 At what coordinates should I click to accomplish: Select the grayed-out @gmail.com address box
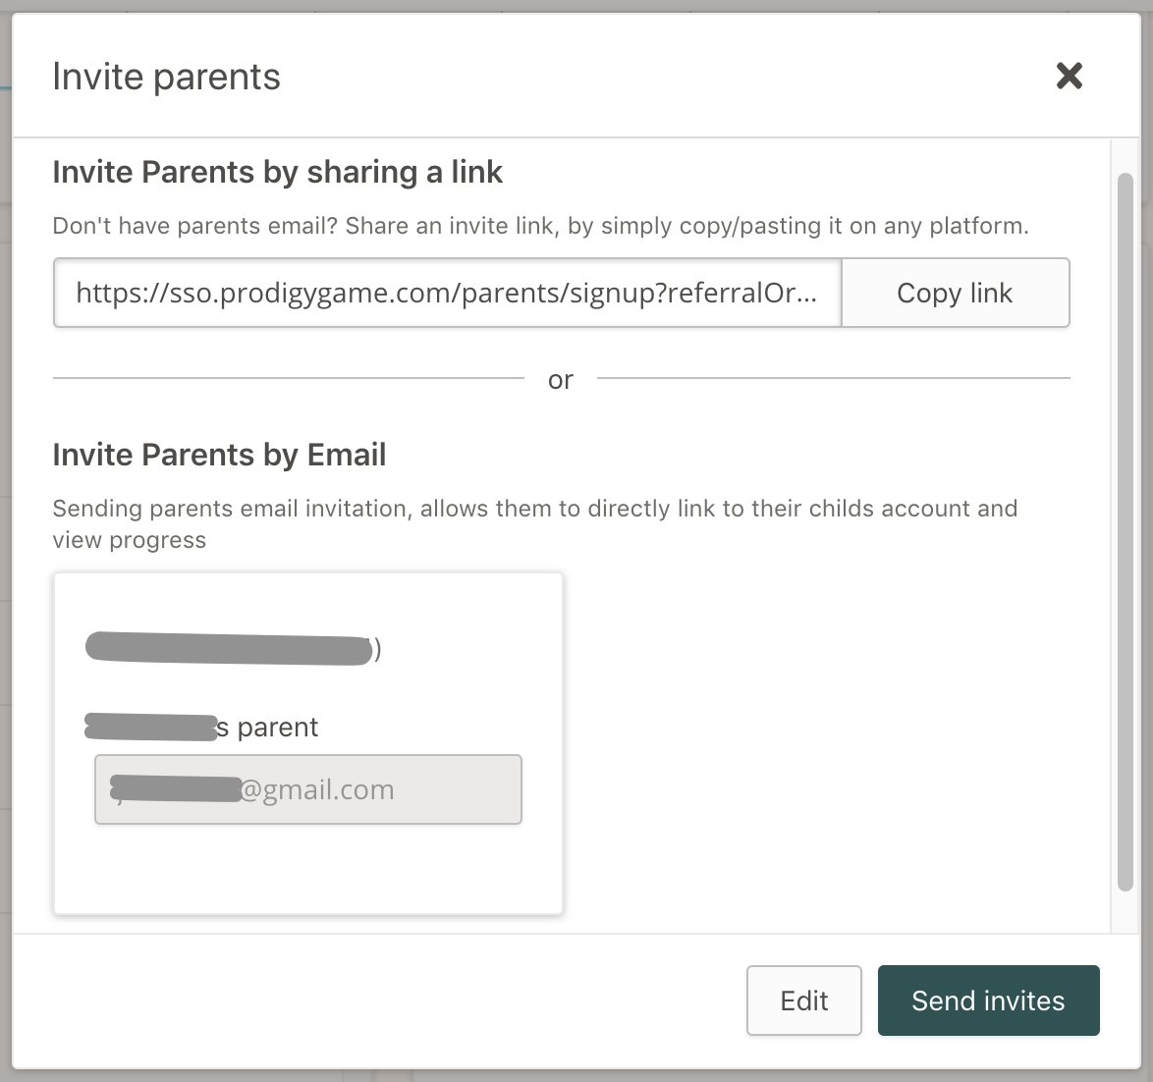307,789
